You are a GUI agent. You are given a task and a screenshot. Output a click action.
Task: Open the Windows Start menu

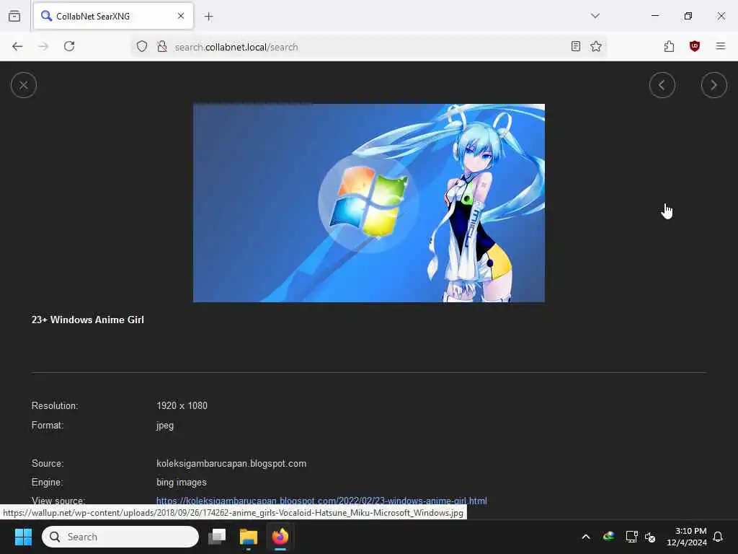point(23,537)
